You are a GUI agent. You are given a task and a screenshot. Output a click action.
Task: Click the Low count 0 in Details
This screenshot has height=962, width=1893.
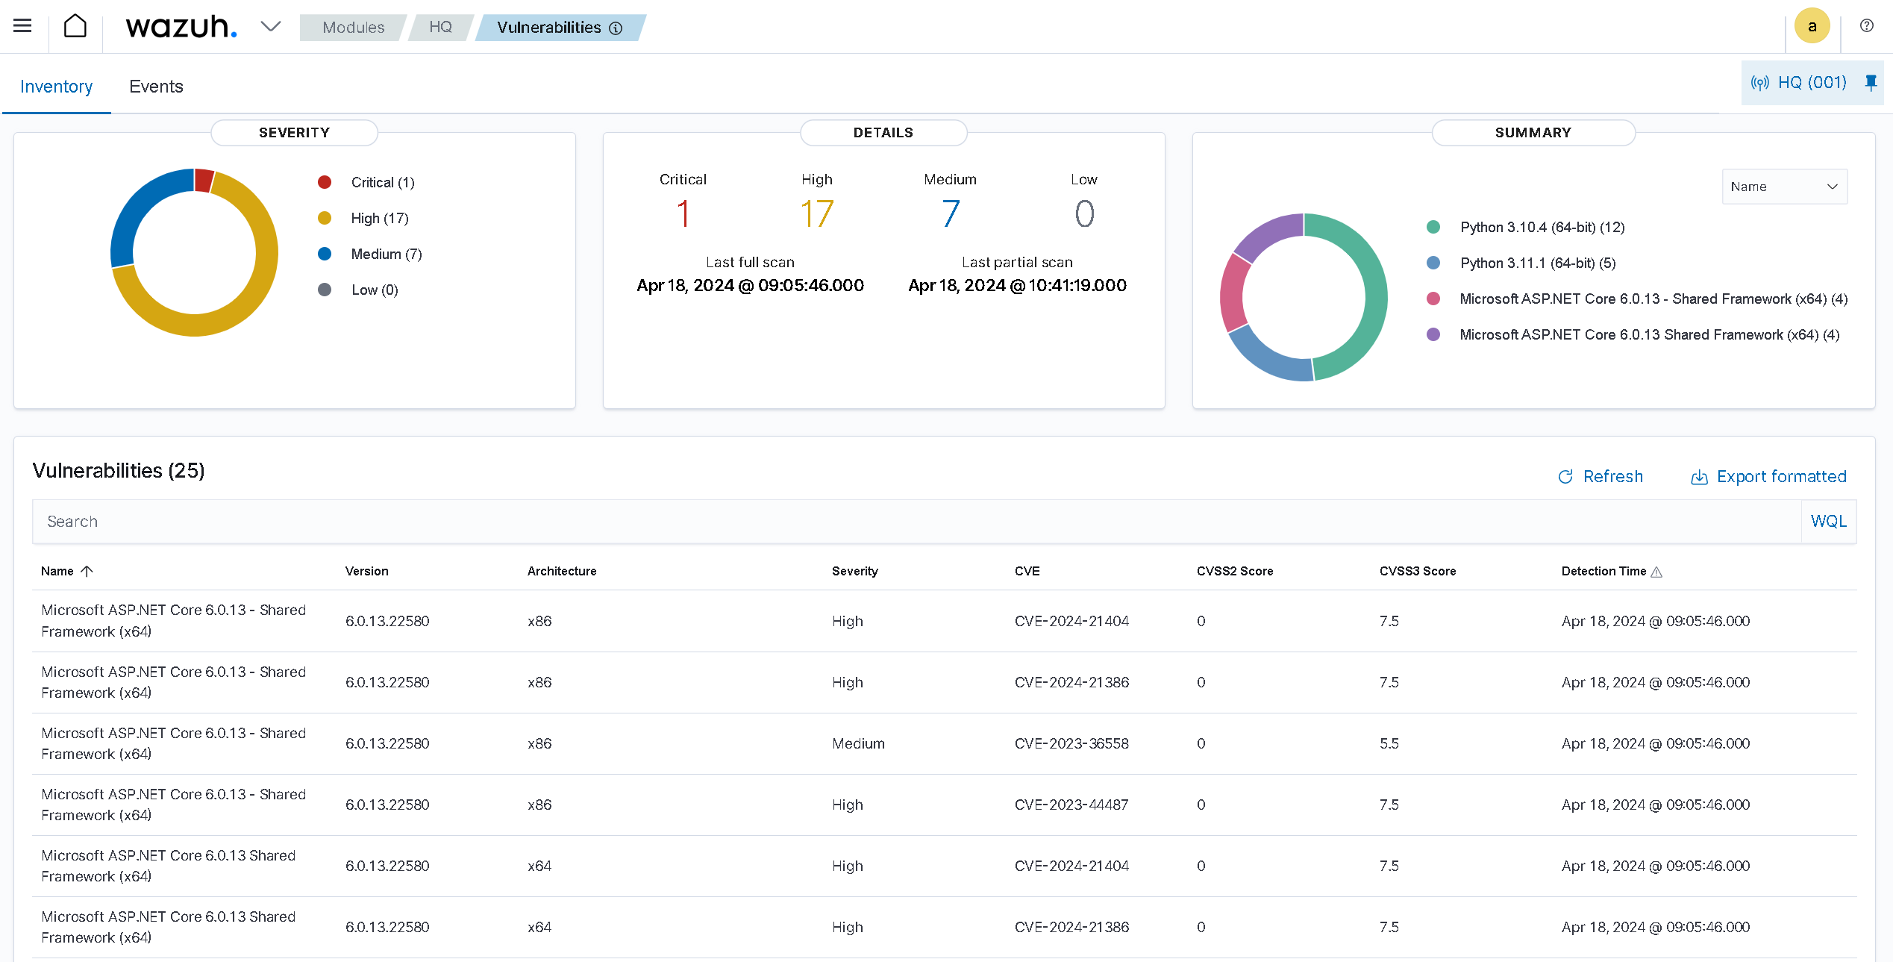(1084, 214)
